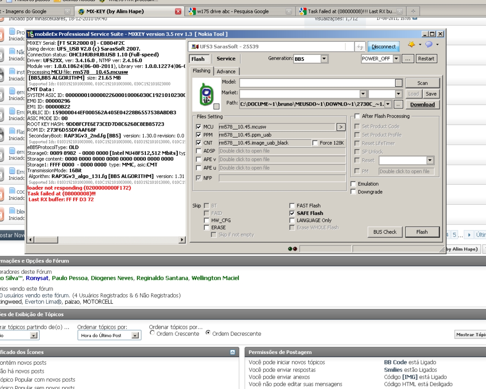The width and height of the screenshot is (486, 389).
Task: Enable the ERASE skip checkbox
Action: (207, 228)
